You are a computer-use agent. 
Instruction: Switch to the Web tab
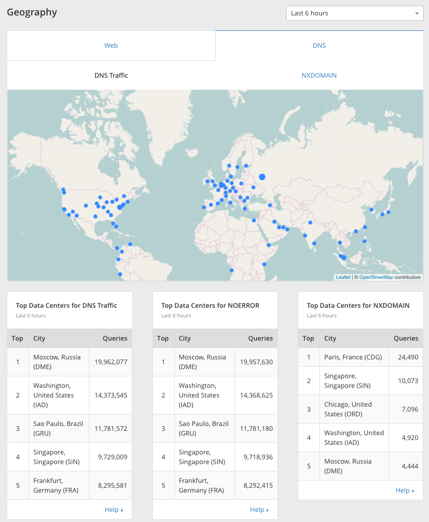coord(111,46)
